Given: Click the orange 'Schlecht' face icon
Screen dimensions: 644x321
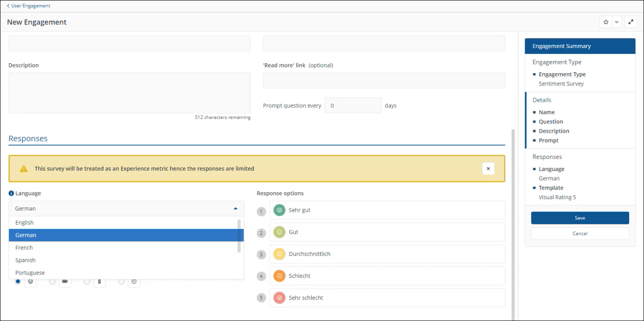Looking at the screenshot, I should (279, 276).
